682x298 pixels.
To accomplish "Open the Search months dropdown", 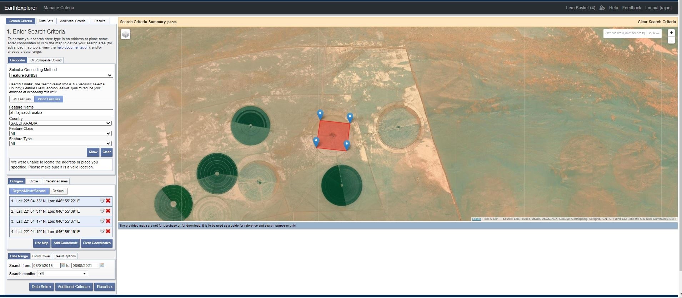I will coord(62,274).
